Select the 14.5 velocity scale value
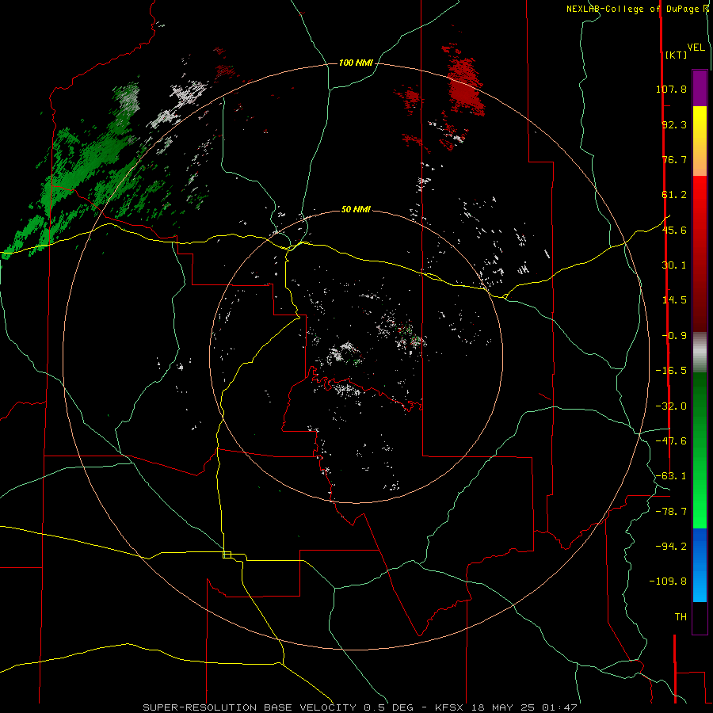Viewport: 713px width, 713px height. coord(674,300)
